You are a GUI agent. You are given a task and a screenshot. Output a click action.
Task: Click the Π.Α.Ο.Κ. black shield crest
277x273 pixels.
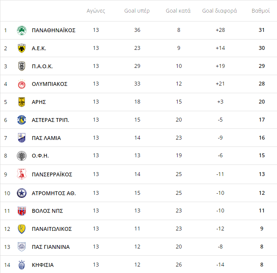[x=21, y=66]
